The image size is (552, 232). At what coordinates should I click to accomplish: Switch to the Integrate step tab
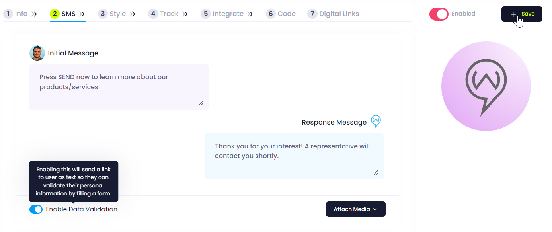[227, 14]
